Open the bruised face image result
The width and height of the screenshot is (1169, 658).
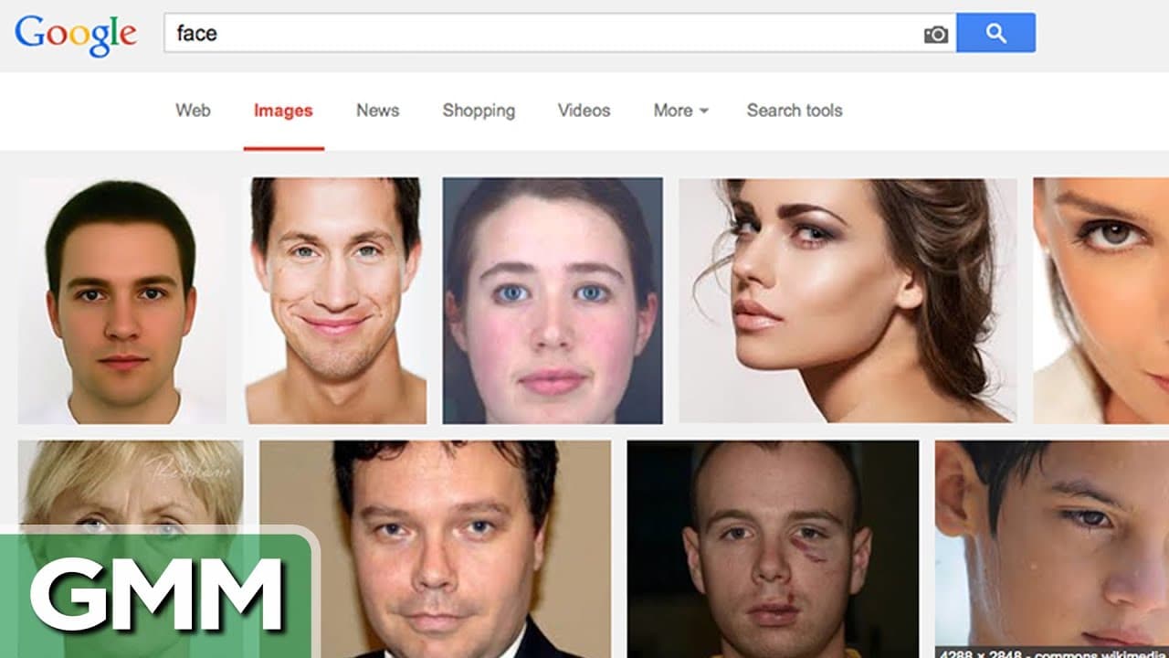(x=773, y=549)
